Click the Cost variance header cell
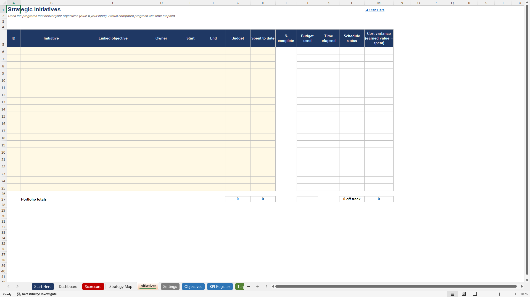Image resolution: width=530 pixels, height=297 pixels. click(x=379, y=38)
